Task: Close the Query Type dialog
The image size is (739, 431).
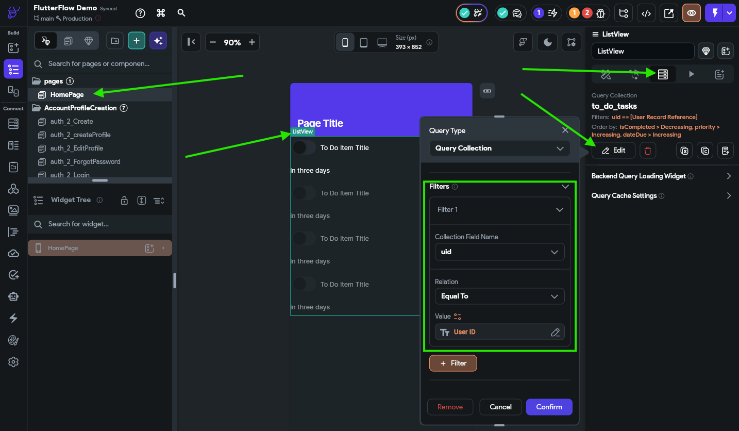Action: (565, 130)
